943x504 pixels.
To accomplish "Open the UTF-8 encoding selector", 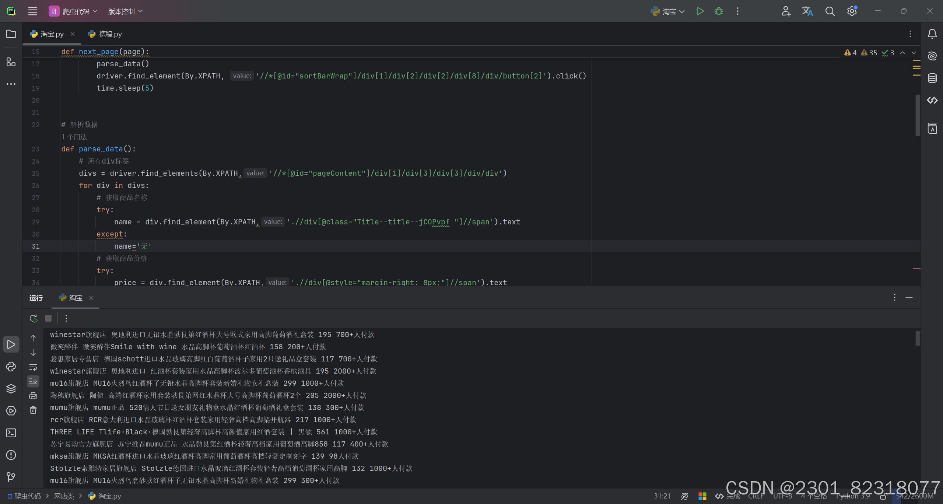I will (782, 496).
